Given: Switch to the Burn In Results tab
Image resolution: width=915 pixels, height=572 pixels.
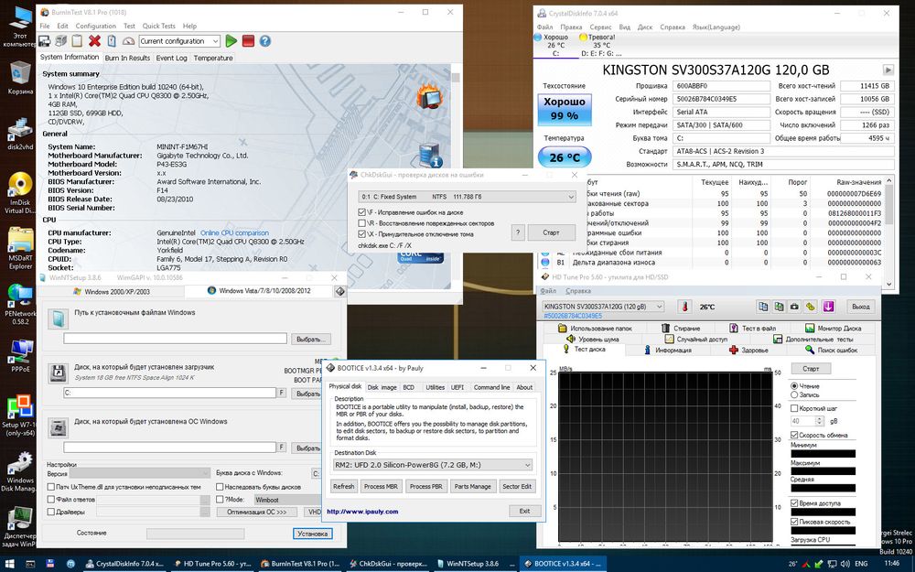Looking at the screenshot, I should 127,58.
